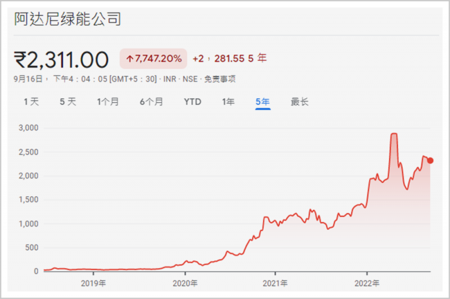Select the 1天 time range tab
Viewport: 450px width, 299px height.
click(x=31, y=102)
